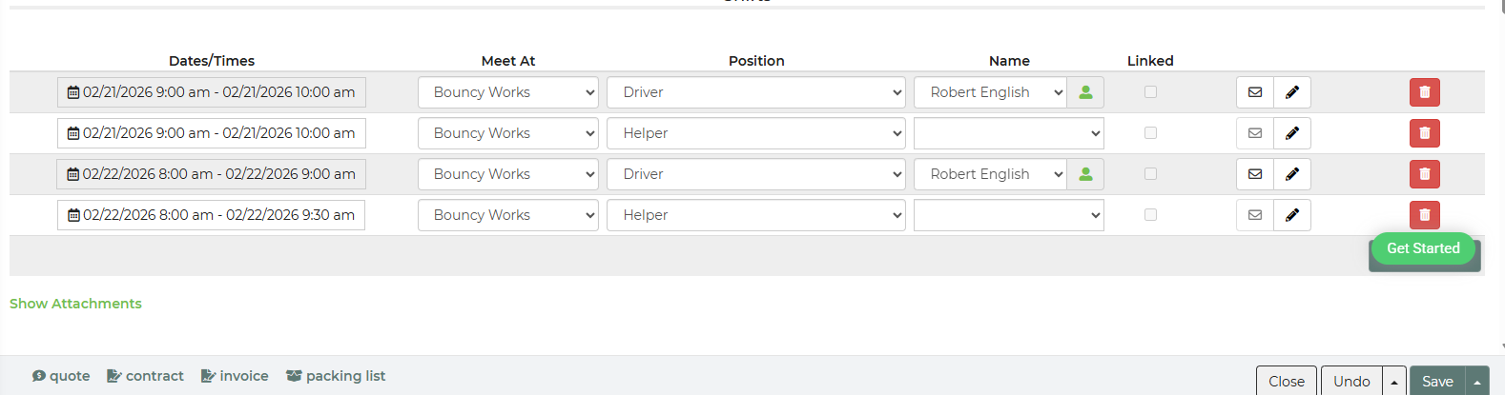1505x395 pixels.
Task: Click the Save button
Action: pos(1437,381)
